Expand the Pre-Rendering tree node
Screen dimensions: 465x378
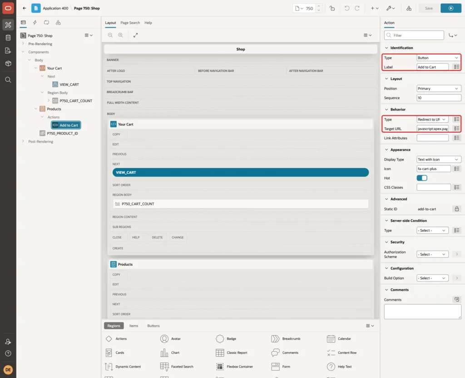23,44
